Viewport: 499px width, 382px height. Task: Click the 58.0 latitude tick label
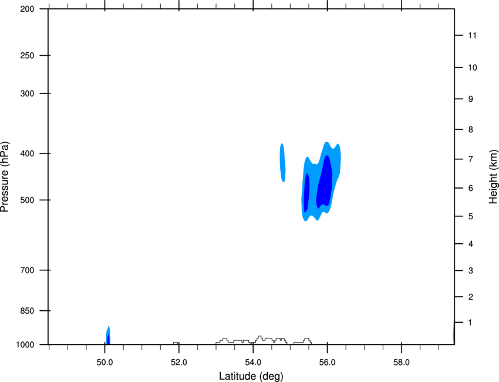(x=402, y=363)
